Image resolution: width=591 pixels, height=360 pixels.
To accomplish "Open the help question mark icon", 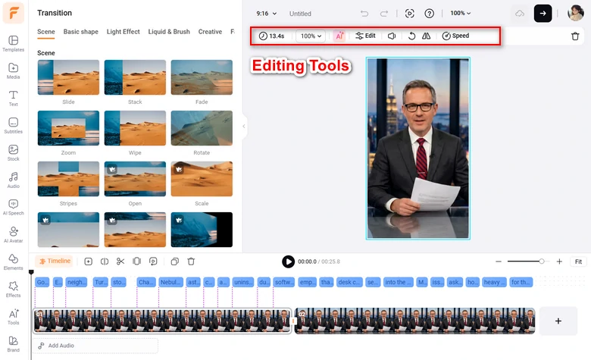I will pos(429,14).
